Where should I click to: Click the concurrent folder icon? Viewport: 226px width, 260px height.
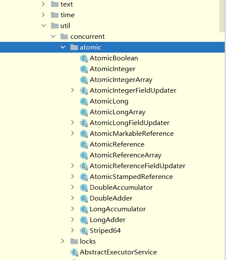click(64, 37)
